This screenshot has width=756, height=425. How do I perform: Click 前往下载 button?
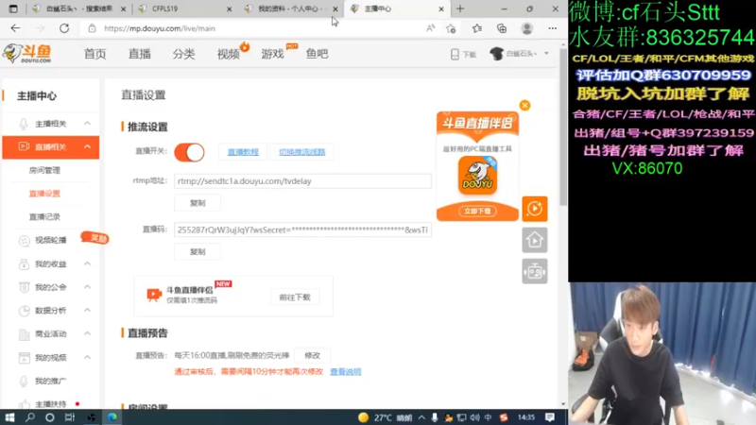point(295,297)
